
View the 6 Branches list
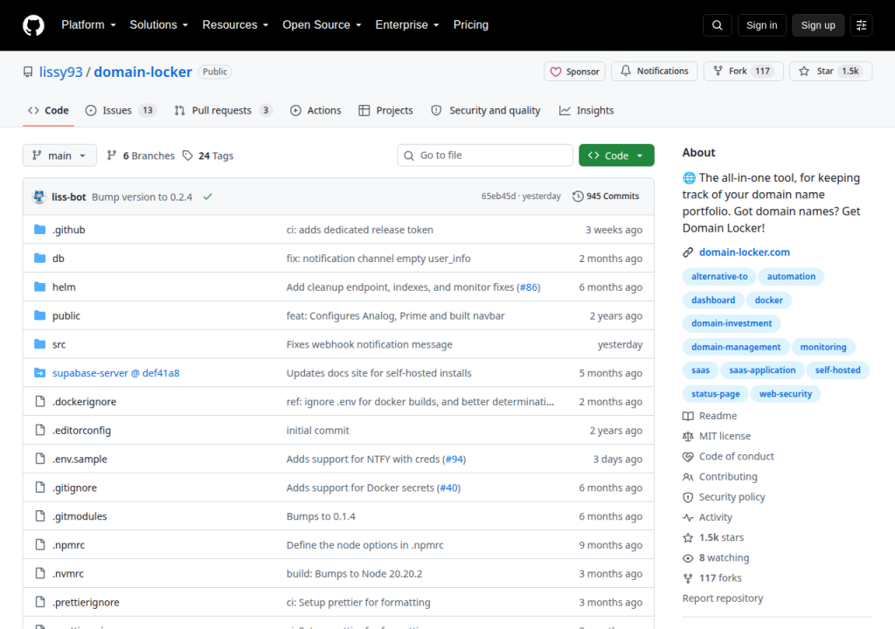[141, 156]
